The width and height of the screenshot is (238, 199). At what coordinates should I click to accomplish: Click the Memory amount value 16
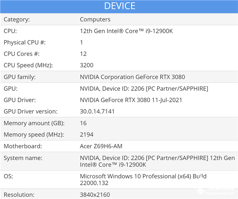[x=83, y=123]
